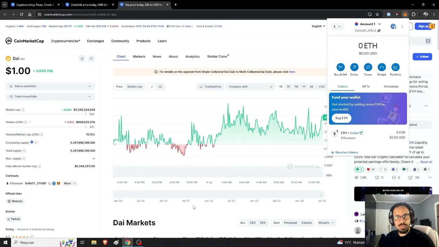
Task: Click the star favorite icon beside Dai
Action: tap(82, 59)
